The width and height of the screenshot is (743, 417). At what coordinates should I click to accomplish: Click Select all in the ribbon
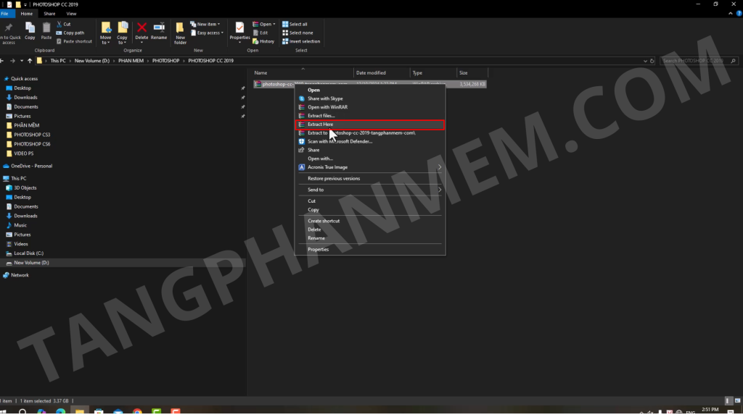pyautogui.click(x=297, y=24)
